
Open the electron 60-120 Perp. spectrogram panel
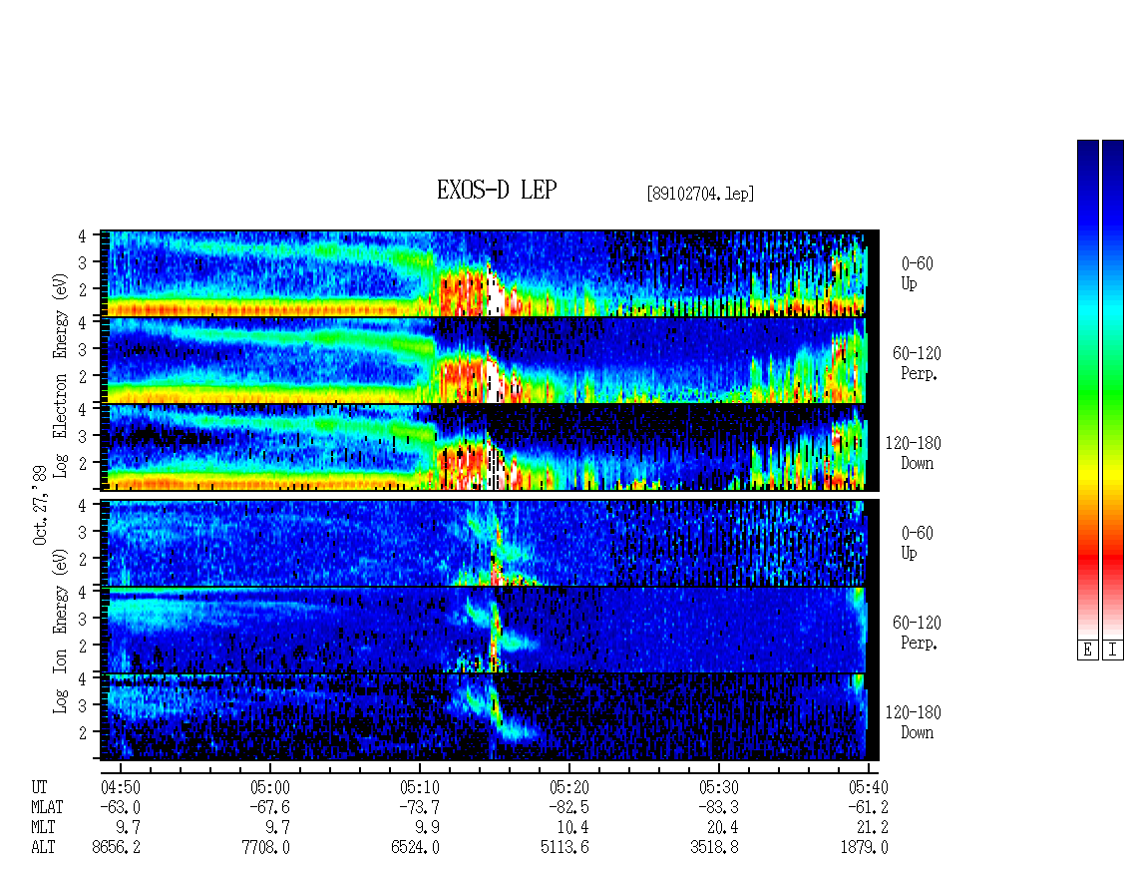pos(490,360)
